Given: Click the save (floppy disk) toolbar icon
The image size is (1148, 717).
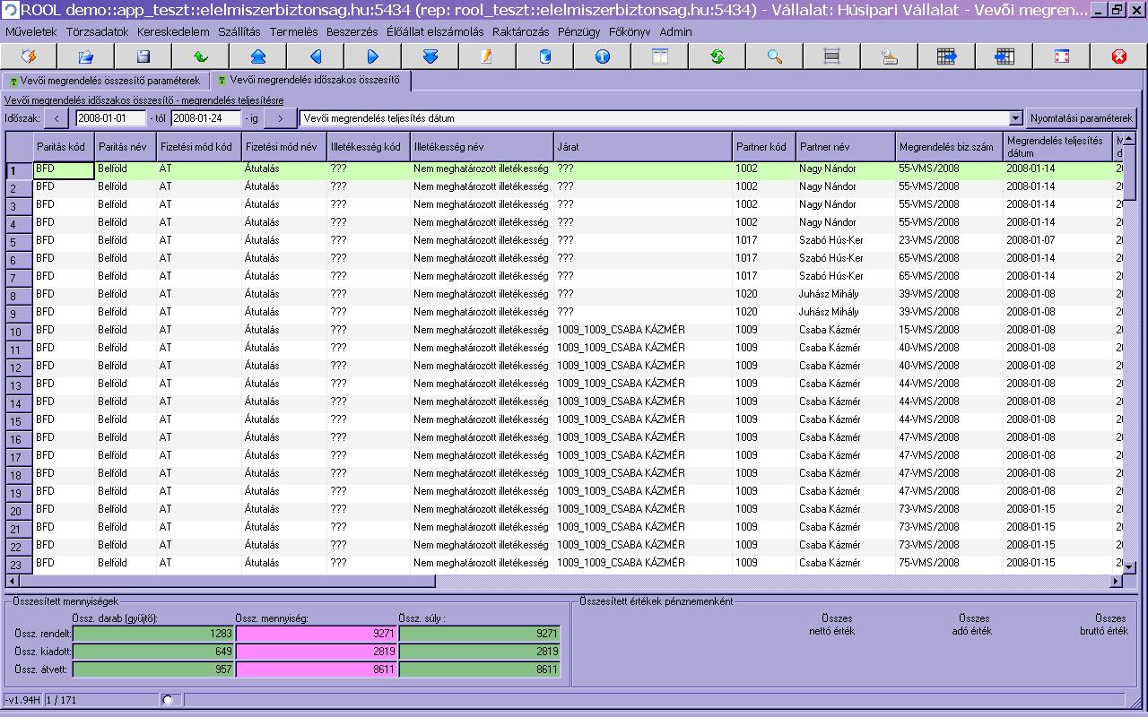Looking at the screenshot, I should click(x=143, y=56).
